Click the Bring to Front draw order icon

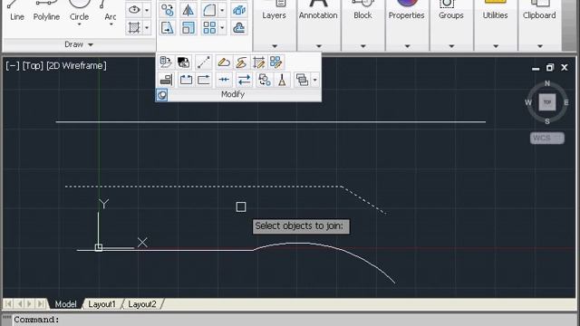[x=302, y=80]
